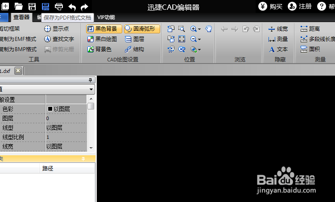Choose the 背景色 background color
Image resolution: width=335 pixels, height=202 pixels.
[99, 49]
